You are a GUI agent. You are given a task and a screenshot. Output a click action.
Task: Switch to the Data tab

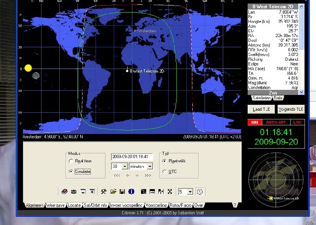point(278,98)
